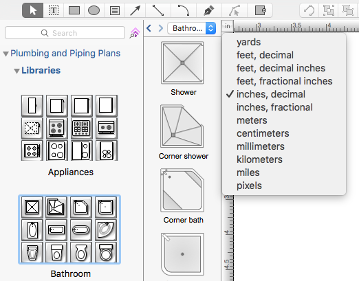Image resolution: width=359 pixels, height=281 pixels.
Task: Go to previous library with back arrow
Action: pos(149,28)
